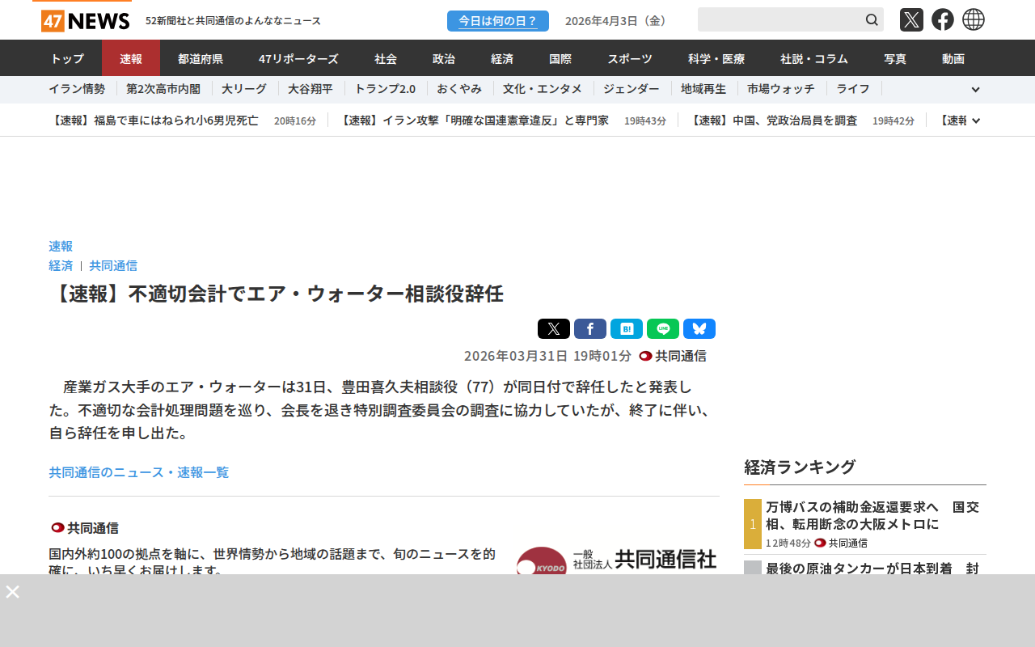Screen dimensions: 1035x647
Task: Open the 市場ウォッチ topic link
Action: point(781,89)
